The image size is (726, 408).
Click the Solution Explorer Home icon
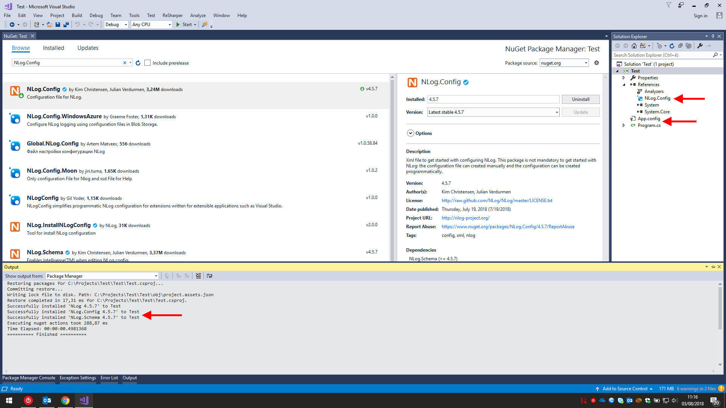coord(634,46)
